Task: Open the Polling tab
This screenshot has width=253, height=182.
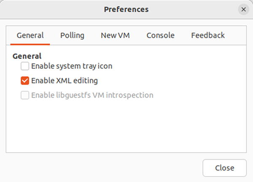Action: point(72,35)
